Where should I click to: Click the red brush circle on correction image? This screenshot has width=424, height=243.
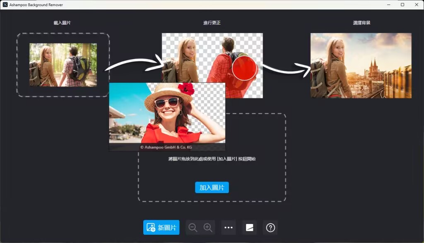pyautogui.click(x=245, y=68)
